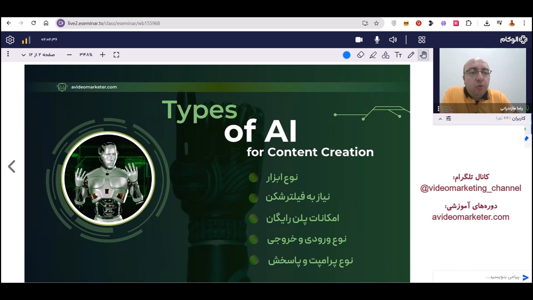Open the presenter video options menu
Viewport: 533px width, 300px height.
click(x=438, y=108)
